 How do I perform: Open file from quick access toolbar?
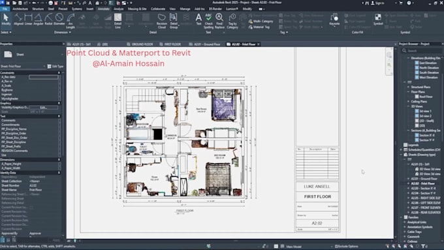tap(14, 3)
